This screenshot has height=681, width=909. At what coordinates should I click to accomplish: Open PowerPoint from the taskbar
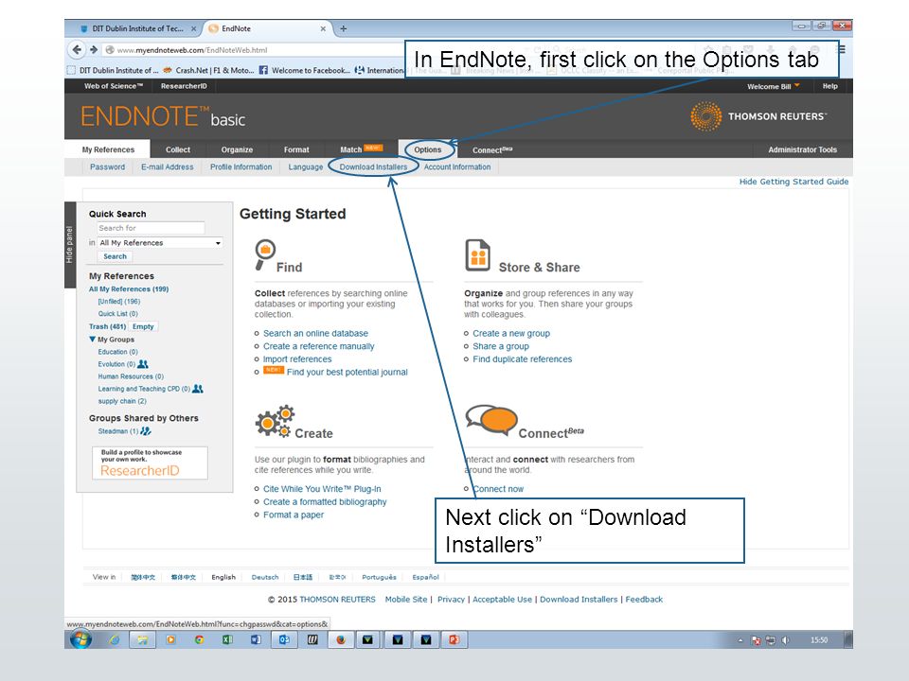454,640
